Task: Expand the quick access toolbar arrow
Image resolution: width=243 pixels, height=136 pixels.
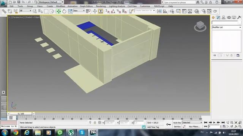Action: (x=63, y=2)
